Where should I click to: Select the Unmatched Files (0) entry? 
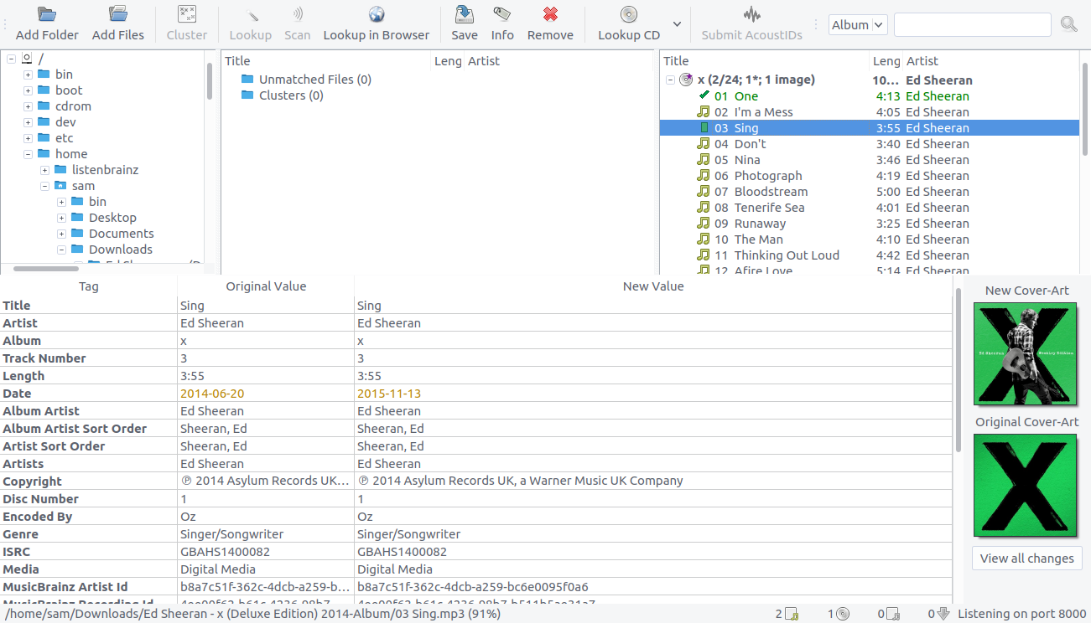[314, 80]
